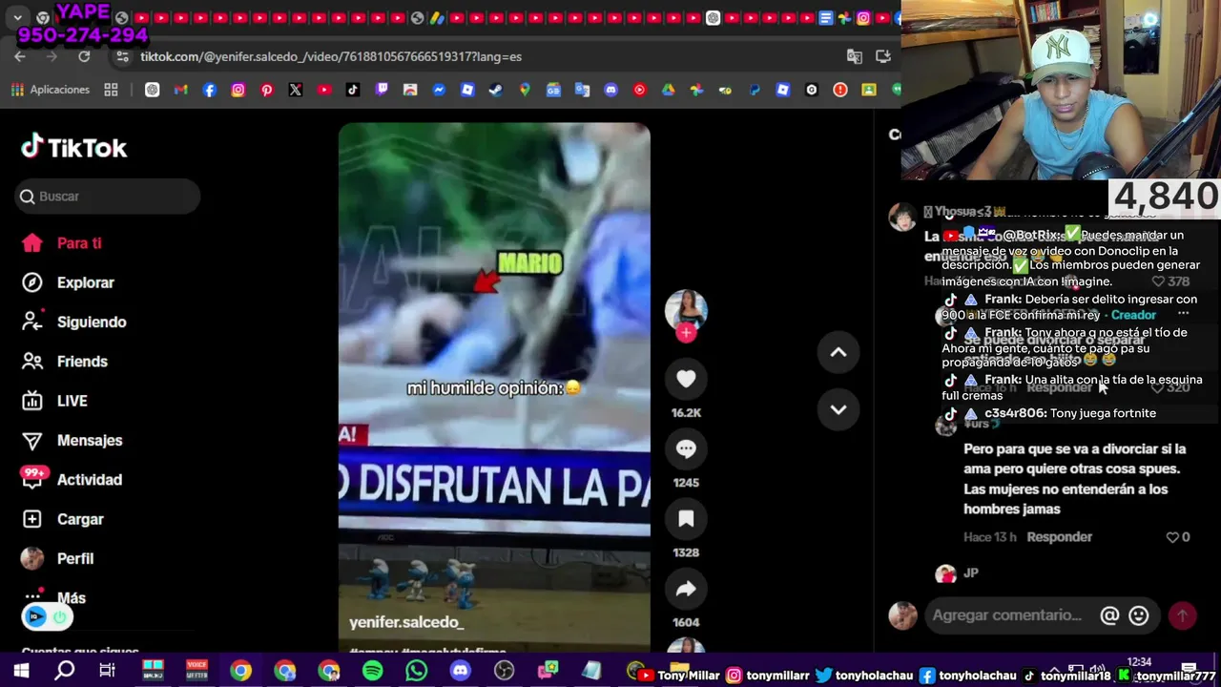Viewport: 1221px width, 687px height.
Task: Open Voicemeeter from taskbar
Action: pos(197,671)
